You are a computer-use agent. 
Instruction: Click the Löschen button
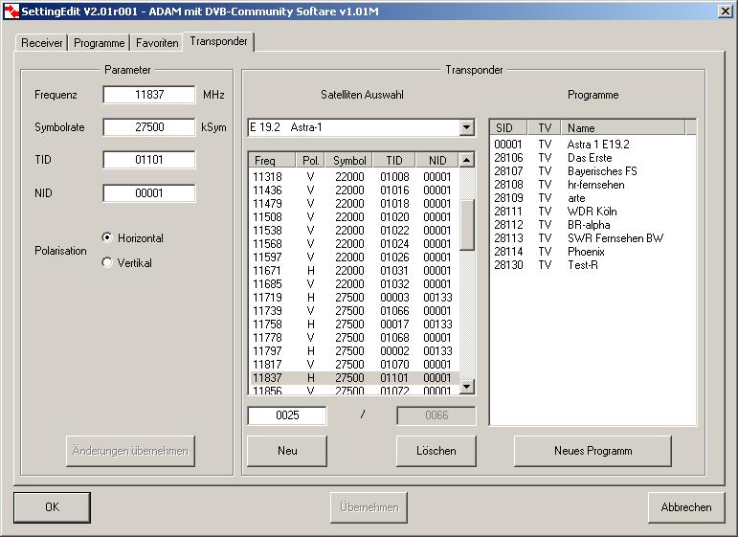tap(436, 451)
